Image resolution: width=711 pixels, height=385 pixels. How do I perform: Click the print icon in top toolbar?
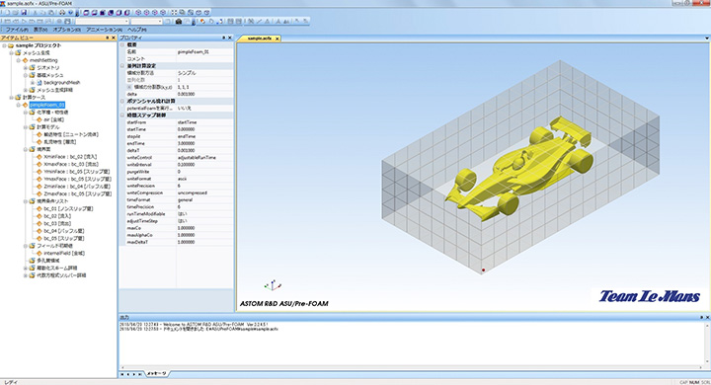coord(62,13)
